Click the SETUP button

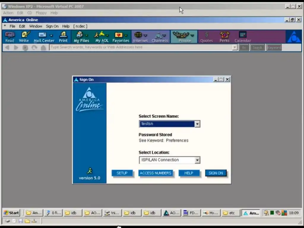(x=122, y=173)
